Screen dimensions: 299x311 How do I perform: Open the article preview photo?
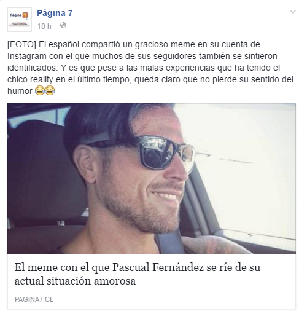click(152, 179)
